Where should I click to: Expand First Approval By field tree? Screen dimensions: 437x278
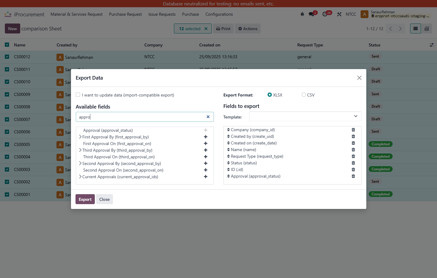coord(80,137)
